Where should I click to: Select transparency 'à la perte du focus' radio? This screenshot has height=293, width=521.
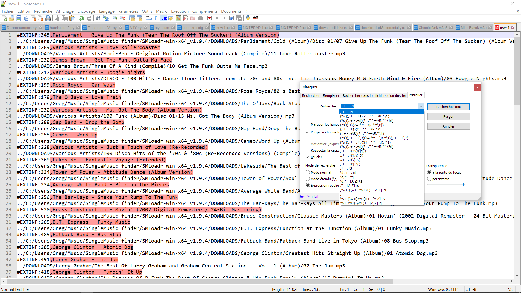[x=429, y=172]
